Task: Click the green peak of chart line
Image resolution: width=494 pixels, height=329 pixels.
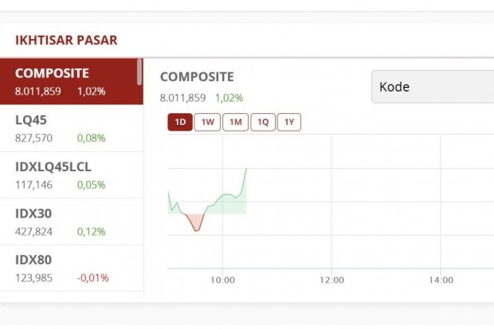Action: (246, 169)
